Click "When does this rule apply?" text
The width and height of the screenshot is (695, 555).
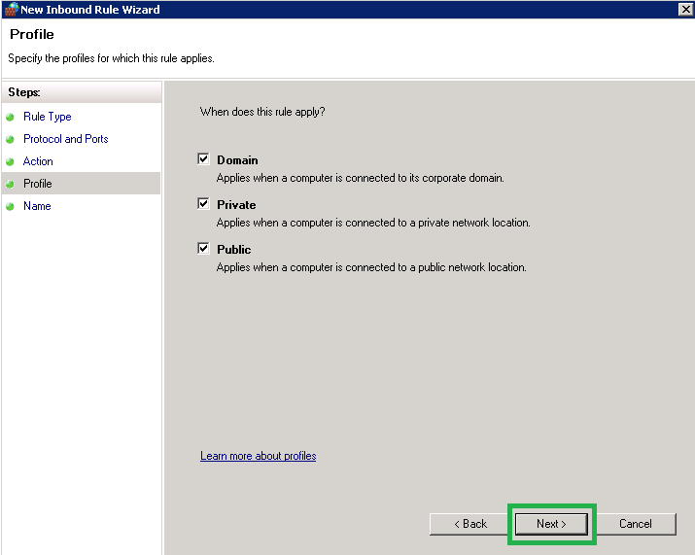[x=262, y=112]
